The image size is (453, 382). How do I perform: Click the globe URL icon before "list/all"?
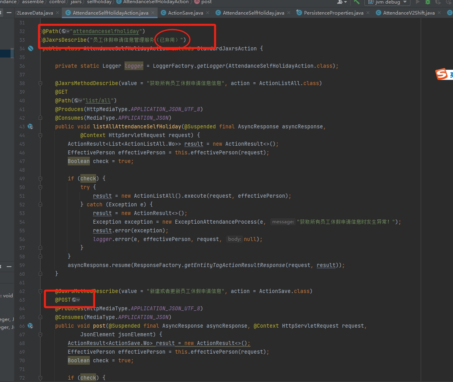78,100
